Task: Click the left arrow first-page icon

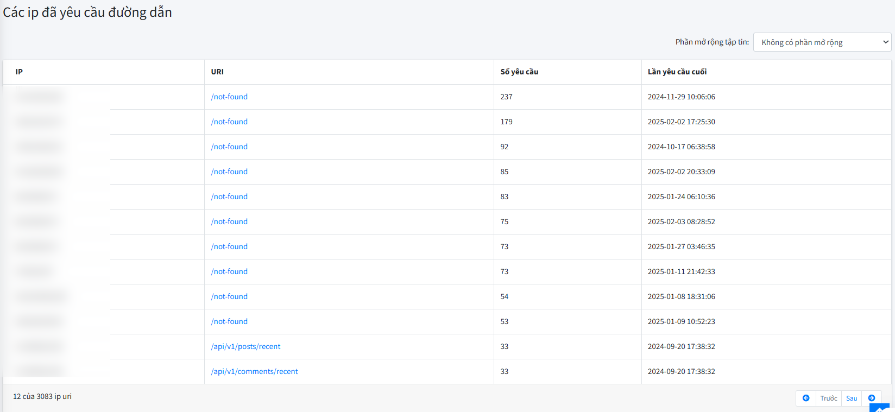Action: click(x=806, y=398)
